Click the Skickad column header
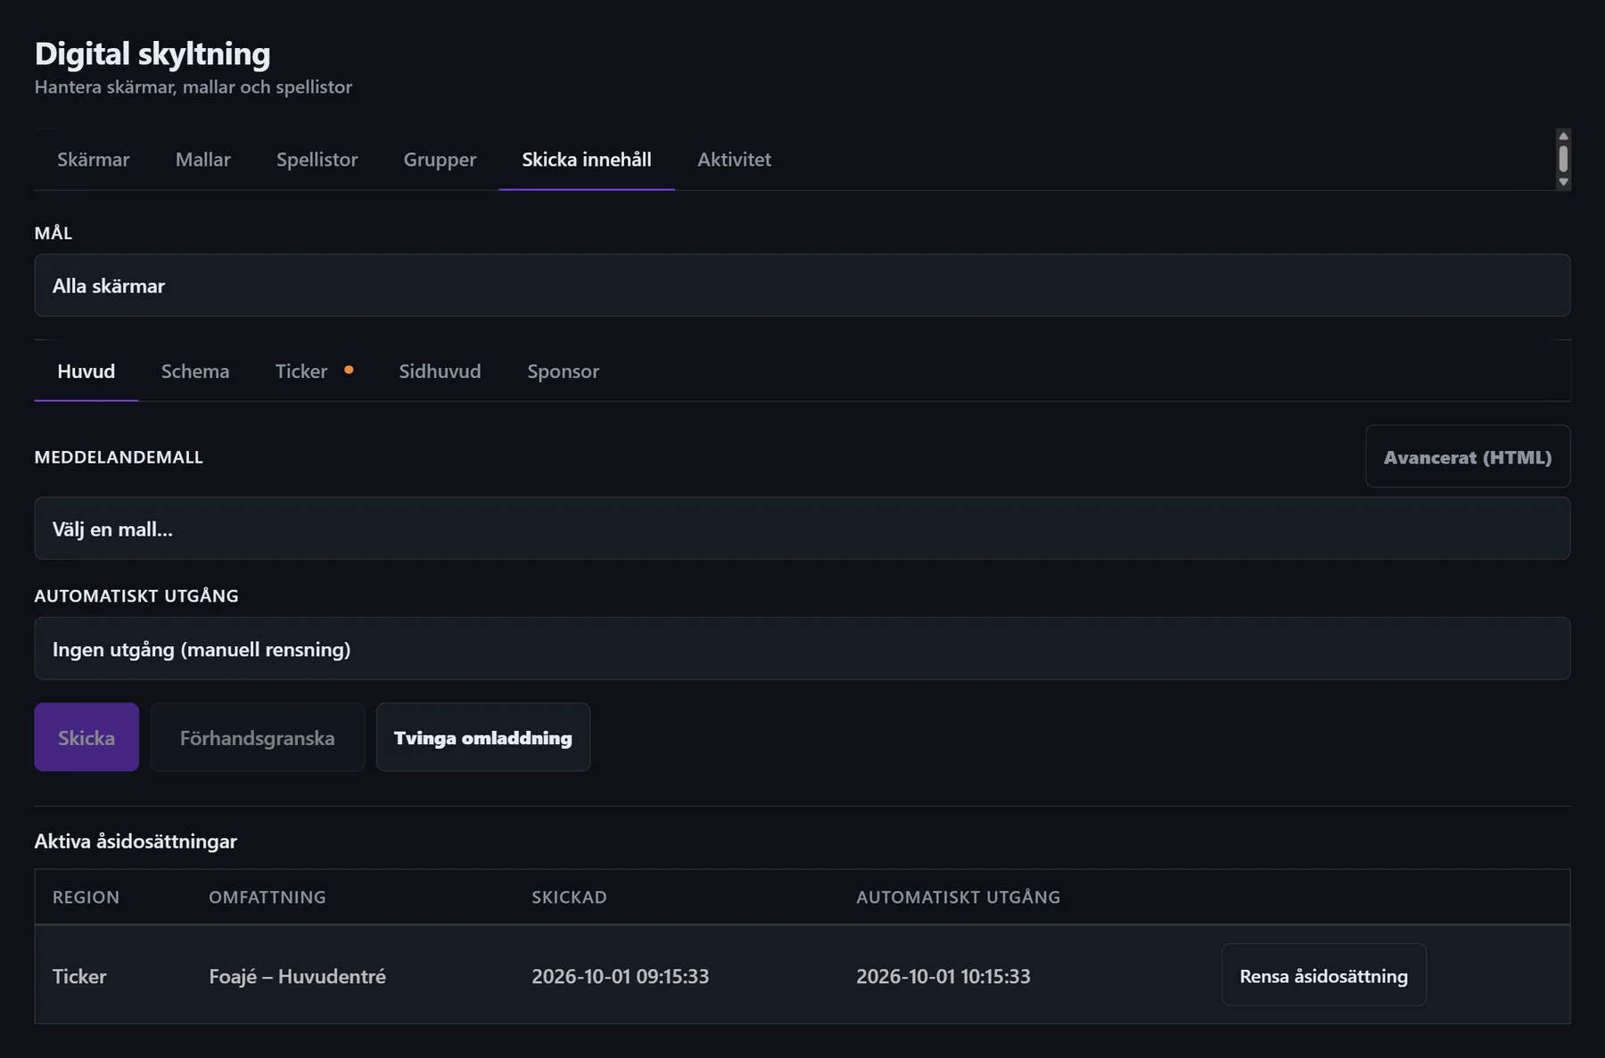 [x=569, y=897]
